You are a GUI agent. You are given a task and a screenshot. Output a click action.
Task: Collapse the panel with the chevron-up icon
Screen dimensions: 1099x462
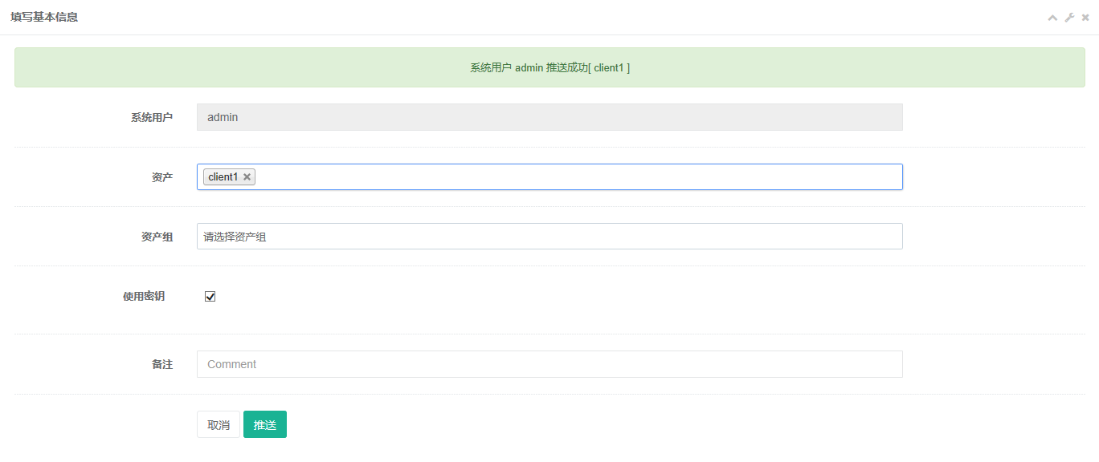[x=1052, y=18]
